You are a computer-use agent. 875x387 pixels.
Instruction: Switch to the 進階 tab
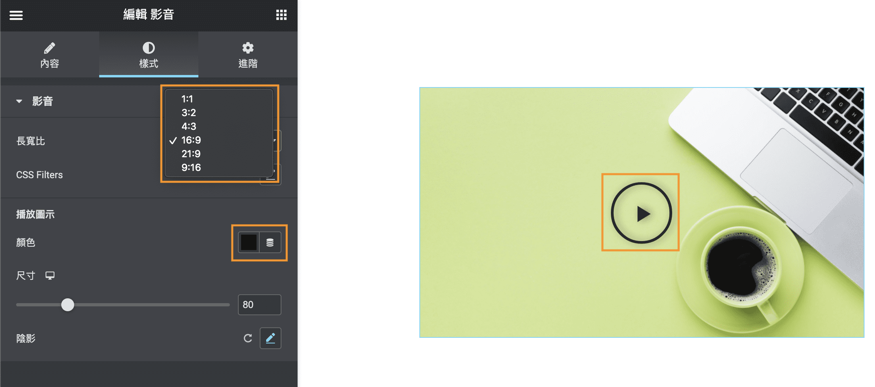pos(248,54)
